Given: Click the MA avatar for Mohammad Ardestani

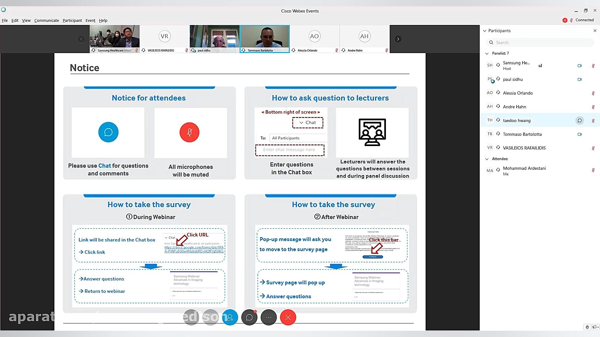Looking at the screenshot, I should [490, 171].
